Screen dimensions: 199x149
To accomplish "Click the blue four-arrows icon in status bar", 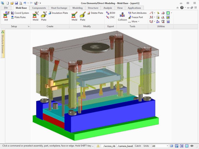I will [187, 146].
